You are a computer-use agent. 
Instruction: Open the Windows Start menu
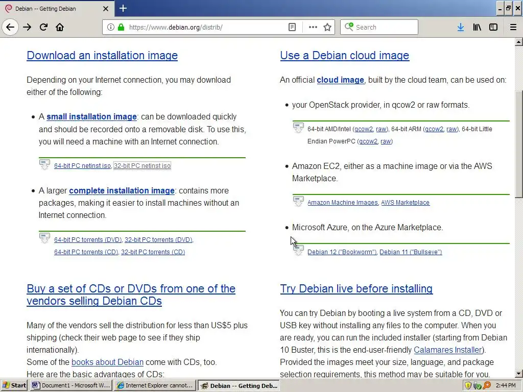14,386
